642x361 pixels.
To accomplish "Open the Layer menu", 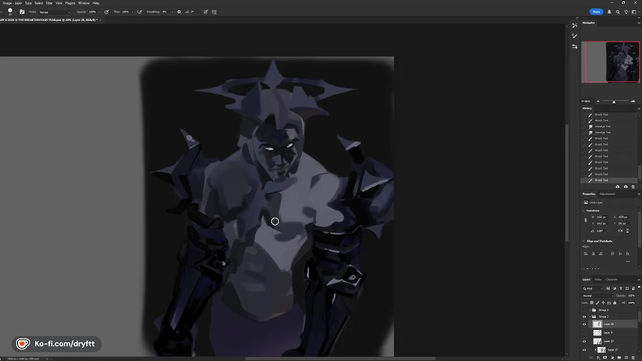I will click(18, 3).
